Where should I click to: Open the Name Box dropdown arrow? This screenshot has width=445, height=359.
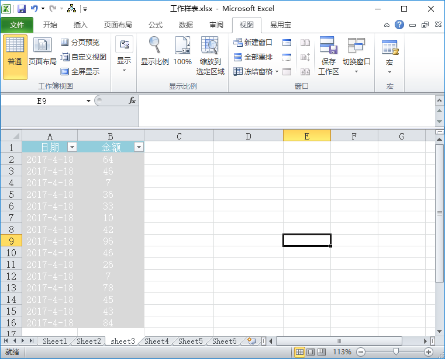click(88, 101)
